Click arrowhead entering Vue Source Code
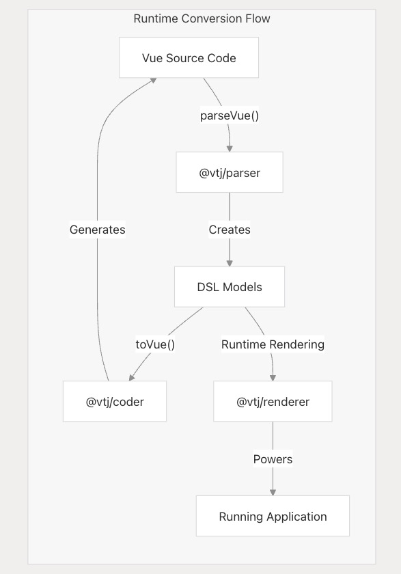This screenshot has height=574, width=401. (x=153, y=80)
